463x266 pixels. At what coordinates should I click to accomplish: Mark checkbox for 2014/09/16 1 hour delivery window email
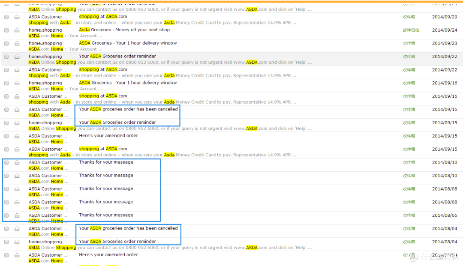(x=6, y=83)
